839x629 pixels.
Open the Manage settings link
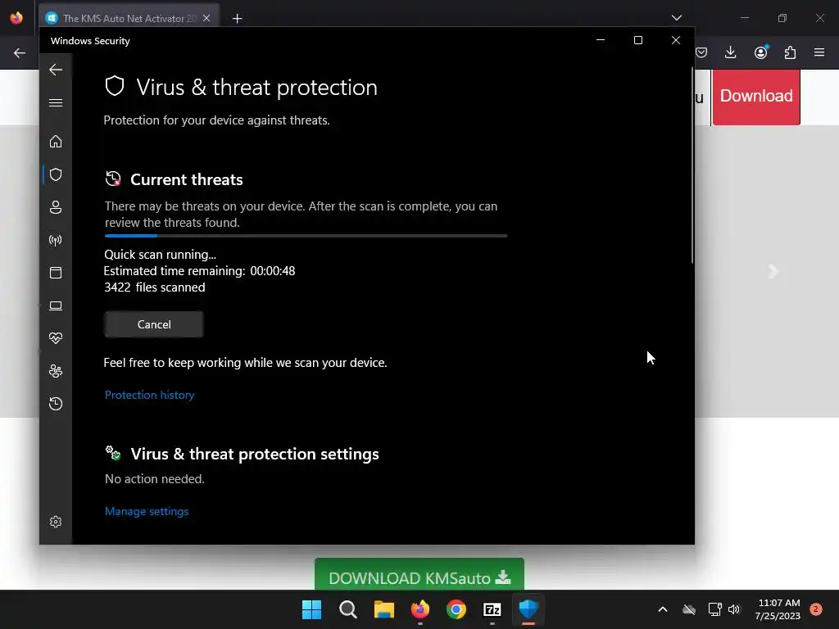[147, 511]
